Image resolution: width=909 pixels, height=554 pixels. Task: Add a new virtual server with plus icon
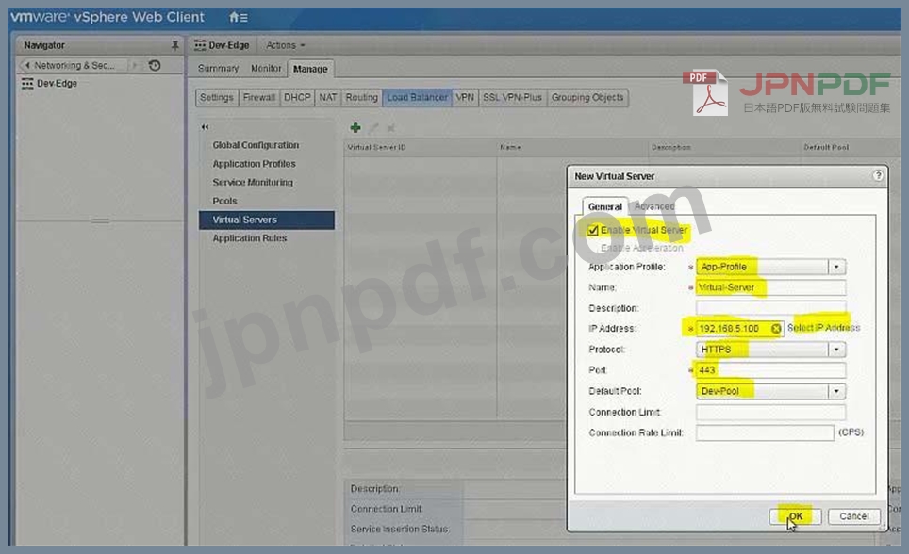[x=355, y=127]
